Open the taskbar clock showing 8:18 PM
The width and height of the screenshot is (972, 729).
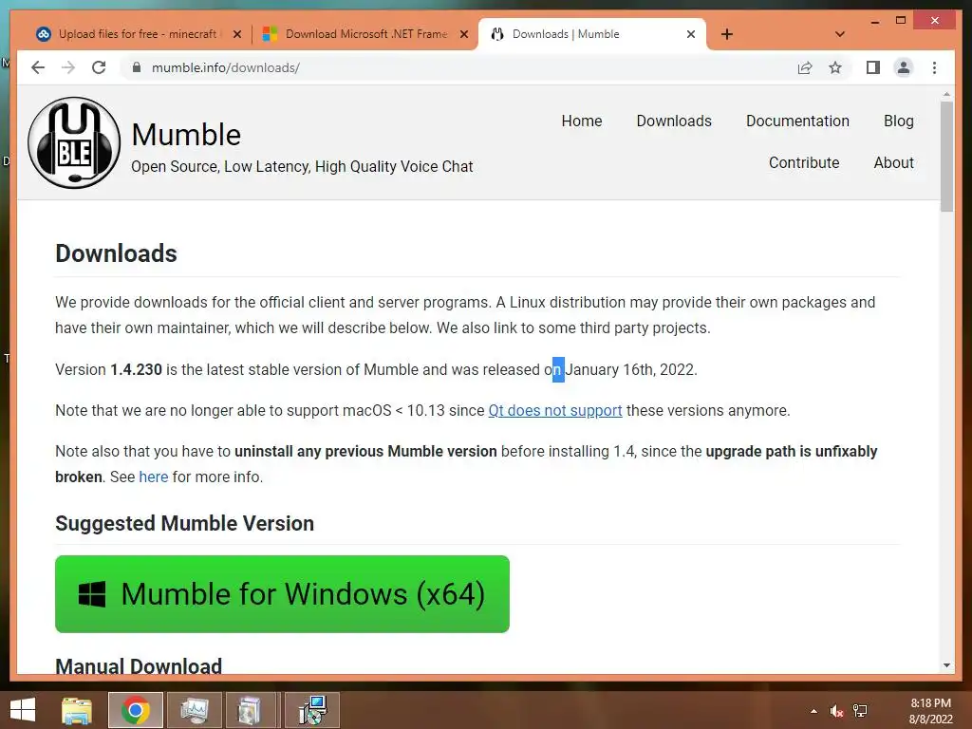click(x=930, y=711)
